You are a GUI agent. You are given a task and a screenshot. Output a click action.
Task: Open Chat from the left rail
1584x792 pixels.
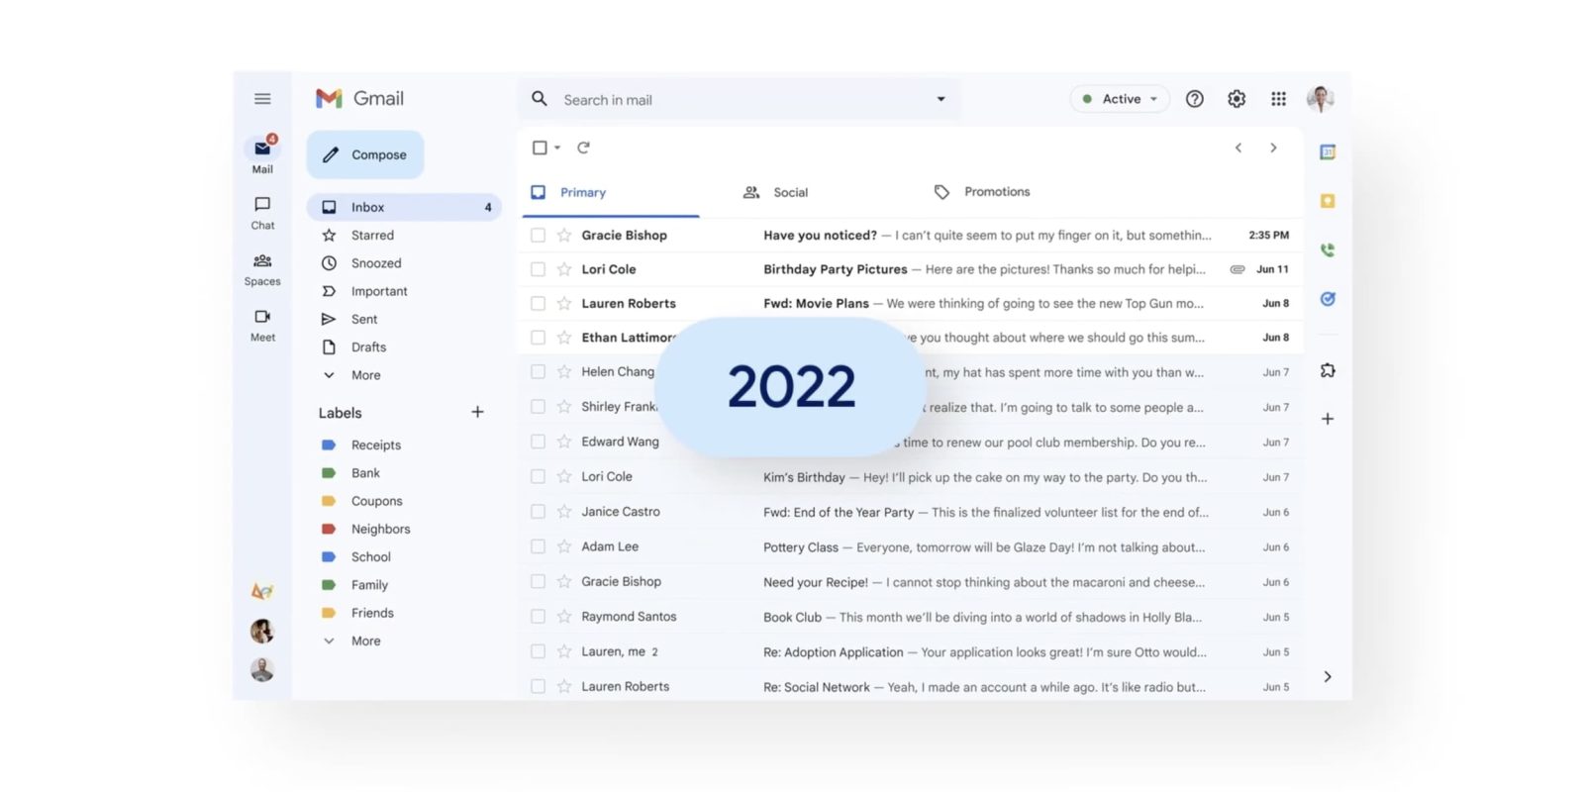point(262,212)
